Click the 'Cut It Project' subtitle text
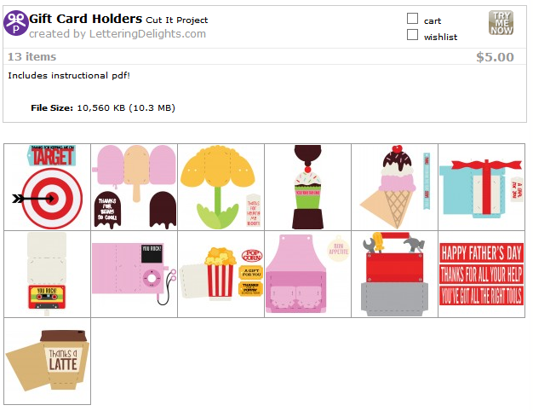533x411 pixels. [x=177, y=20]
